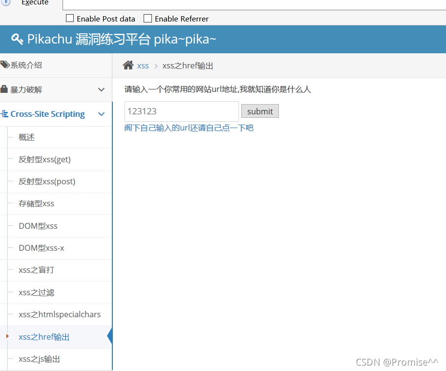Enable the Referrer checkbox
This screenshot has height=371, width=446.
(148, 19)
